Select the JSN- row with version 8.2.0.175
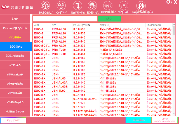179x124 pixels. (103, 74)
